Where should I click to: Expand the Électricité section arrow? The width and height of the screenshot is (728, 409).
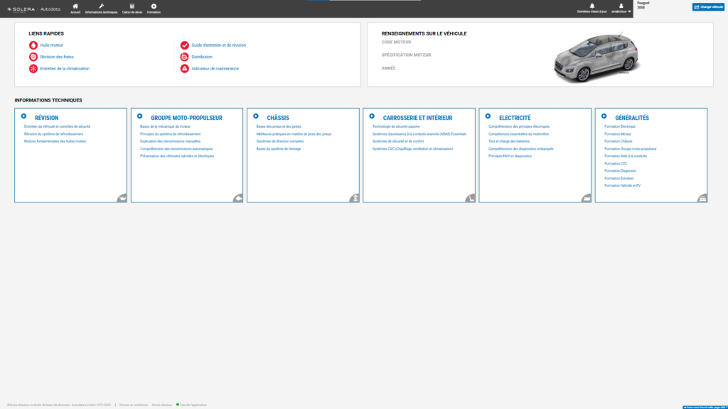point(488,116)
